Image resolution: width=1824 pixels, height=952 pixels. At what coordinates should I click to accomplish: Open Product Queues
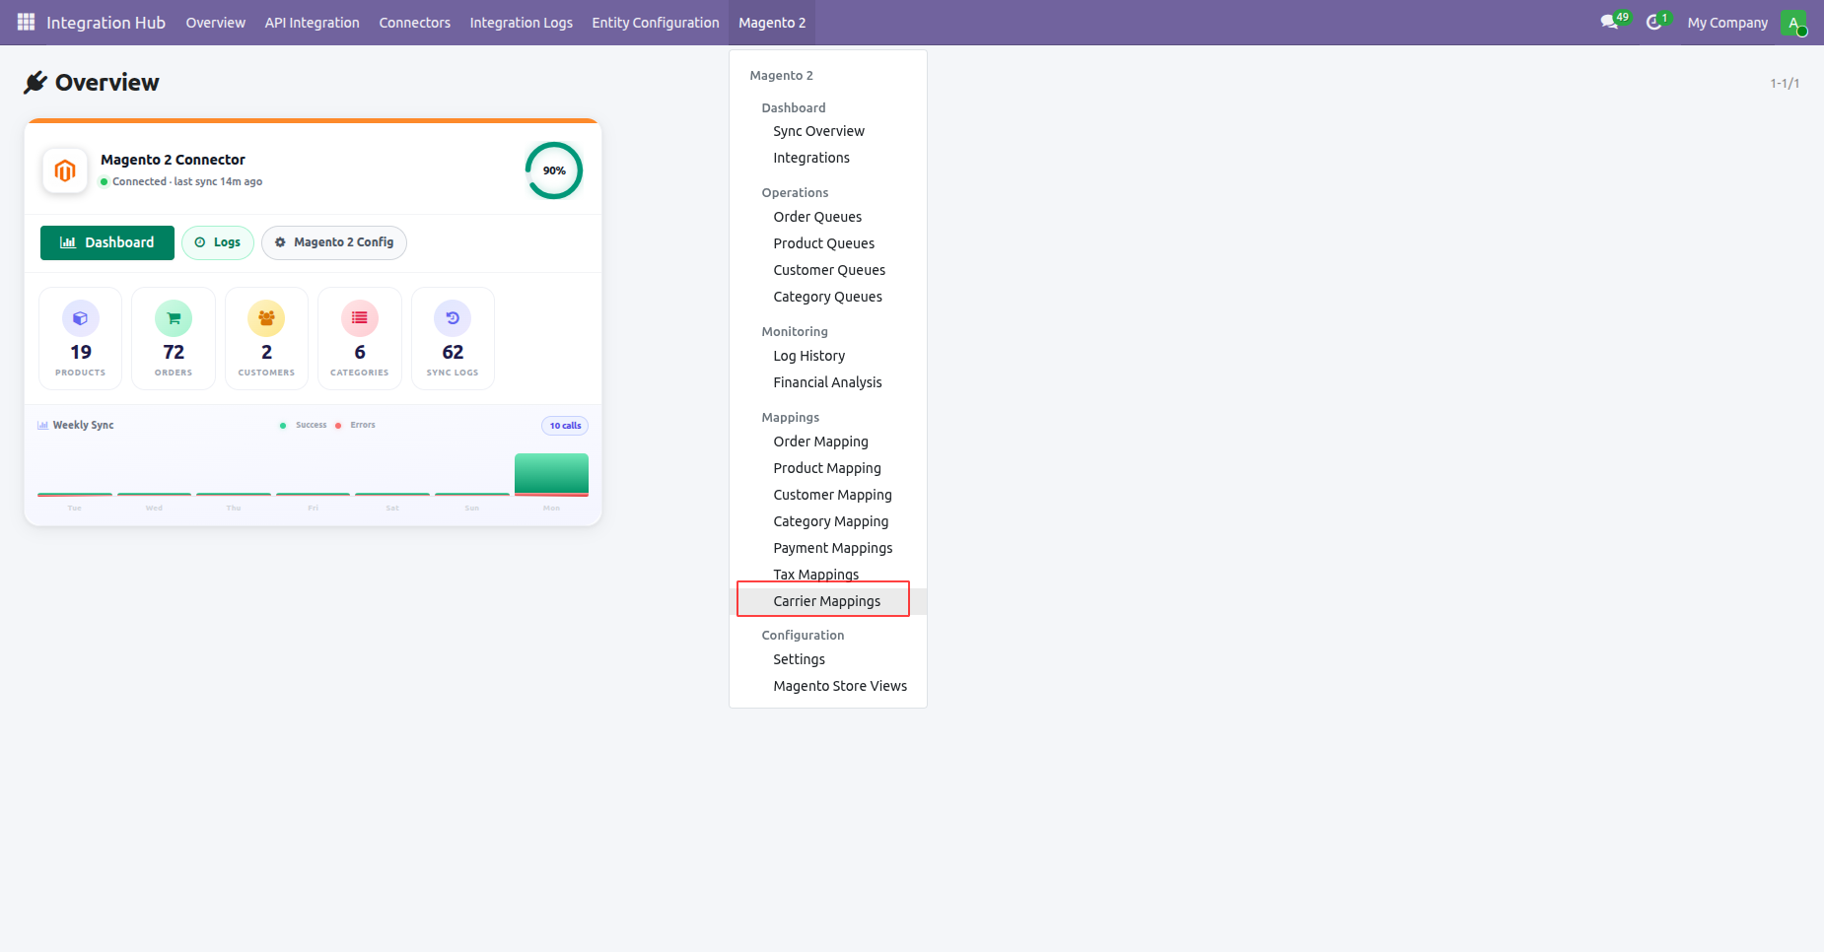point(828,243)
